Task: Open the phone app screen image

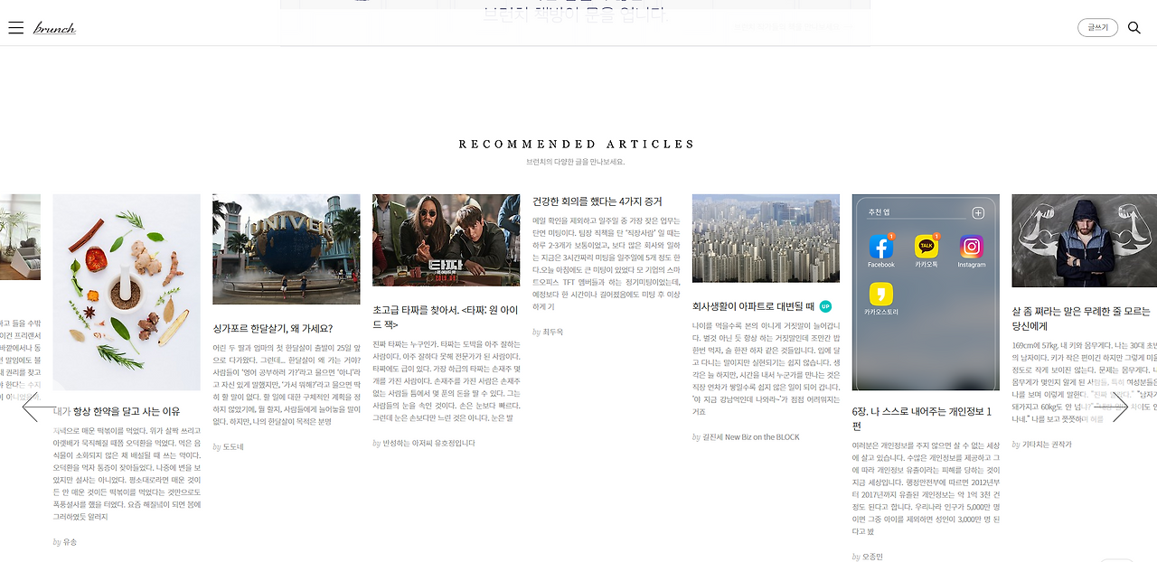Action: point(926,292)
